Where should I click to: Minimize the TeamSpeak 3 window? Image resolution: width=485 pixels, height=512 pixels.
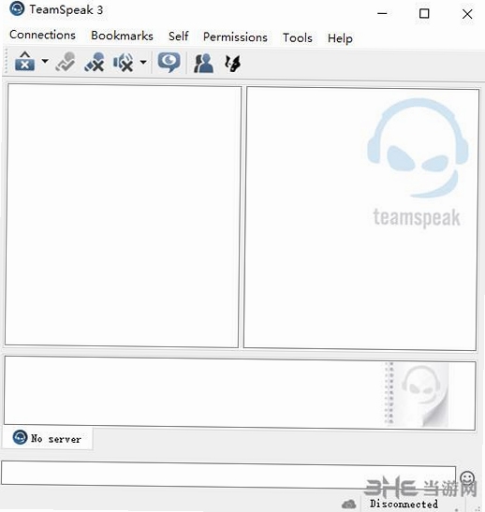pyautogui.click(x=382, y=13)
